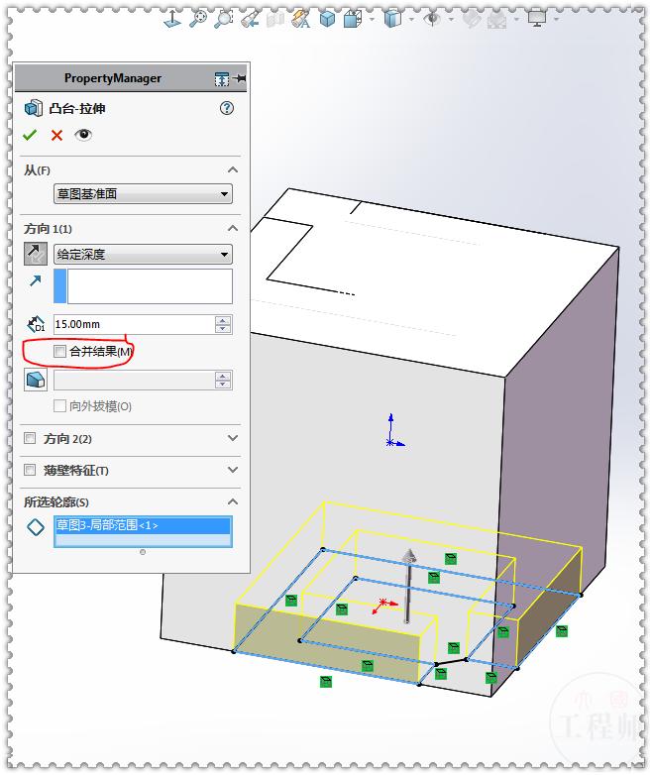Open View Orientation dropdown arrow

(x=372, y=19)
